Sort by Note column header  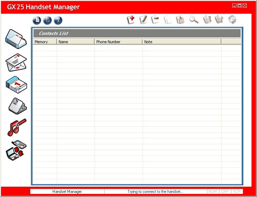pyautogui.click(x=182, y=42)
